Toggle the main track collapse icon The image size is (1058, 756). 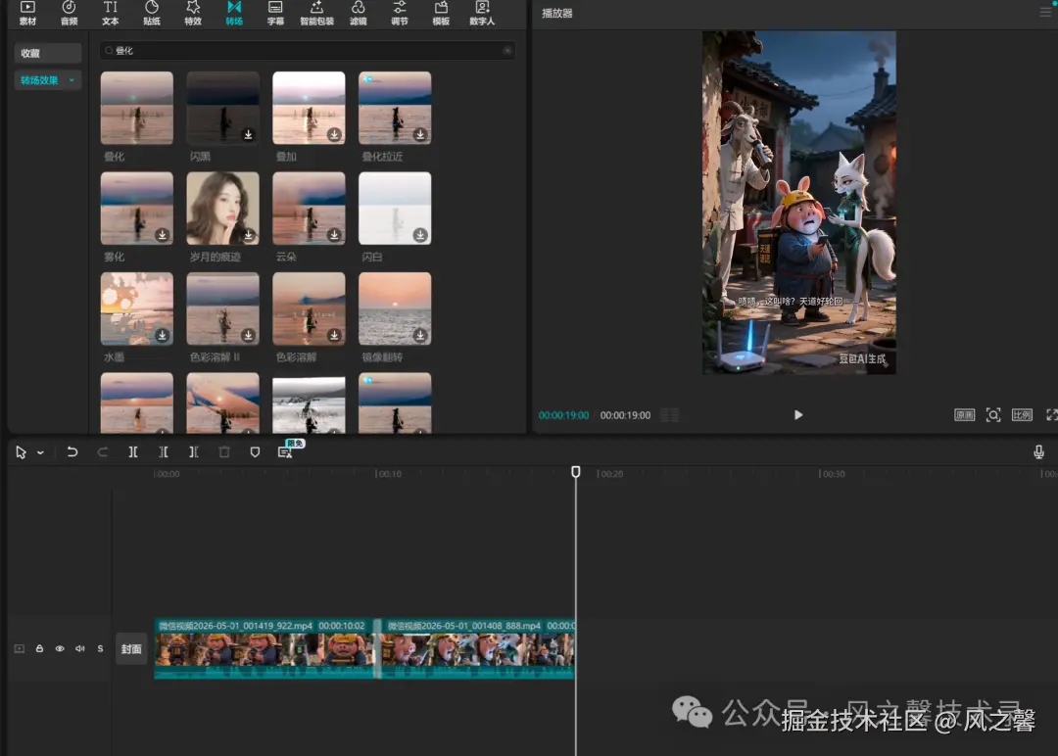click(20, 649)
